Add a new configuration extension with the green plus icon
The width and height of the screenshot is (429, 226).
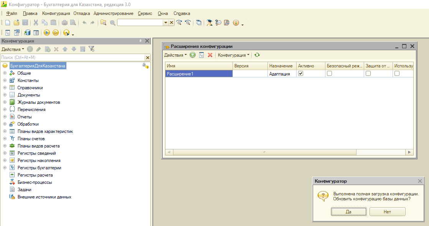tap(193, 55)
